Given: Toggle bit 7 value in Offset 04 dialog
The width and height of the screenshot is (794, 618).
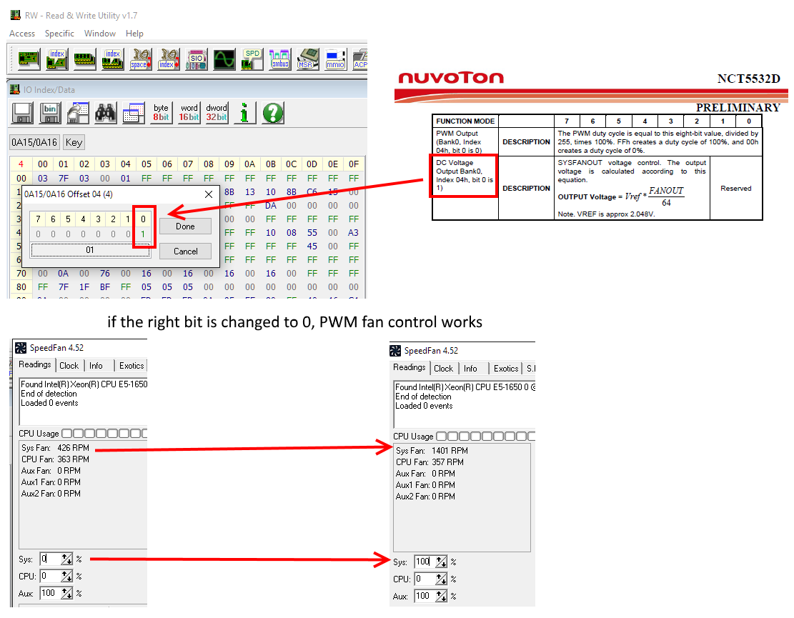Looking at the screenshot, I should coord(38,234).
